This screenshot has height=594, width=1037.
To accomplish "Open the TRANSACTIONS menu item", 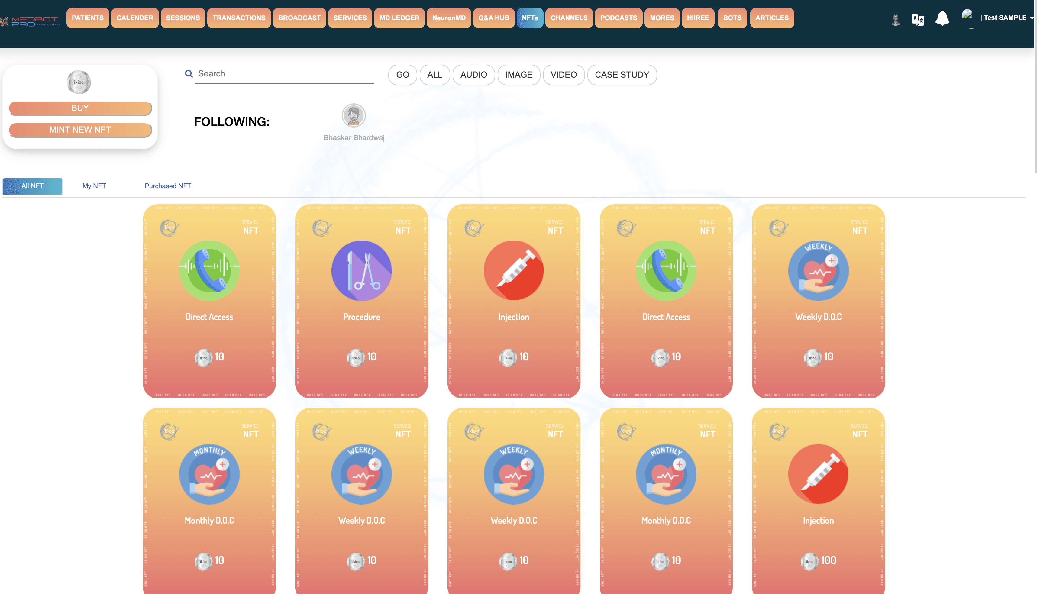I will [239, 18].
